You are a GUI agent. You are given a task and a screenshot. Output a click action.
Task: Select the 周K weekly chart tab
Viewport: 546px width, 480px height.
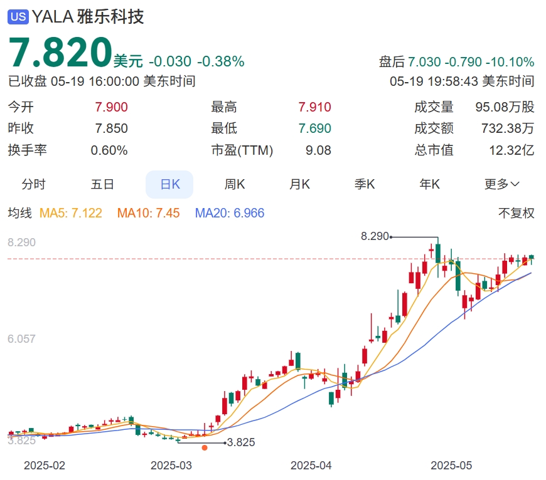click(x=235, y=184)
